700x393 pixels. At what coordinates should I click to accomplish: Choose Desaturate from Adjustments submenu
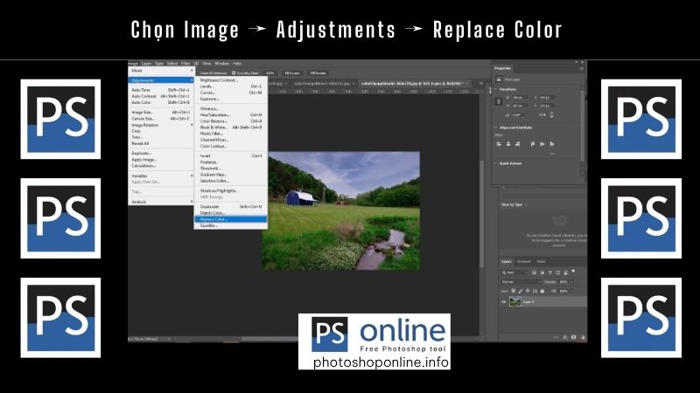click(x=231, y=207)
